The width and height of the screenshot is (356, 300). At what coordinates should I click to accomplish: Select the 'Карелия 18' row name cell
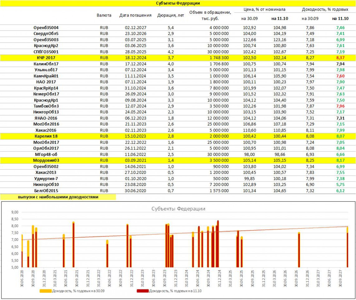coord(46,136)
